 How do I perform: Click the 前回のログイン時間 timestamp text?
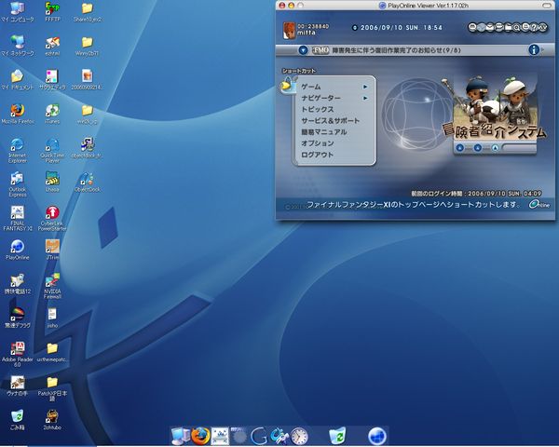(x=476, y=194)
